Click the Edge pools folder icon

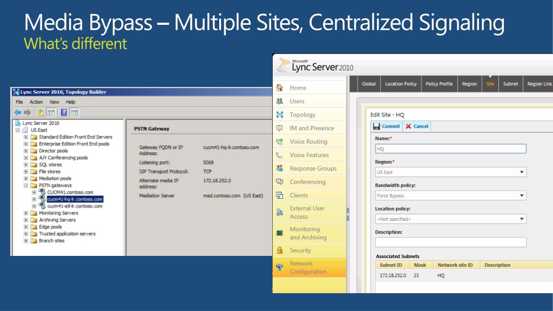click(x=33, y=227)
